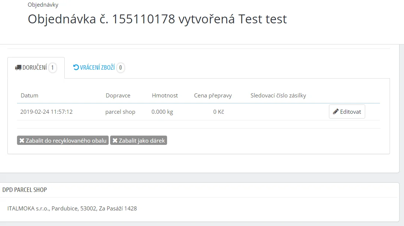Select the "parcel shop" carrier cell
The image size is (404, 226).
click(x=120, y=112)
